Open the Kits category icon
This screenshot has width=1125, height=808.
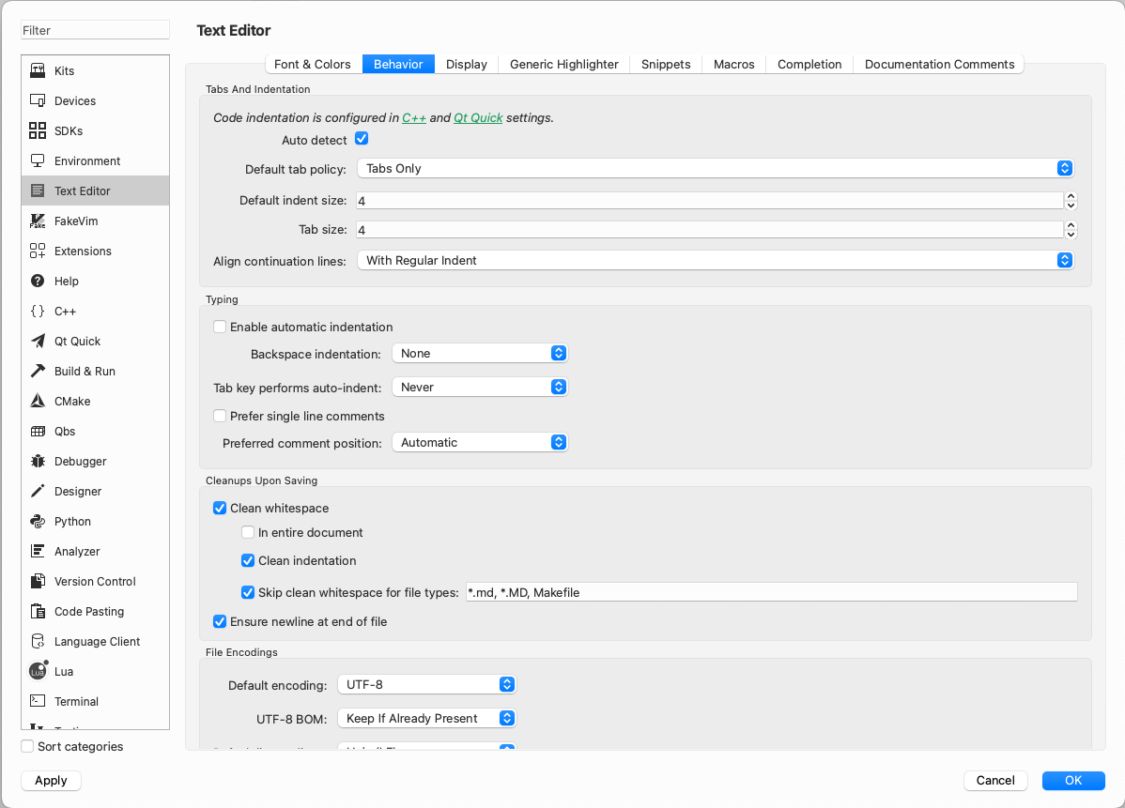coord(38,70)
